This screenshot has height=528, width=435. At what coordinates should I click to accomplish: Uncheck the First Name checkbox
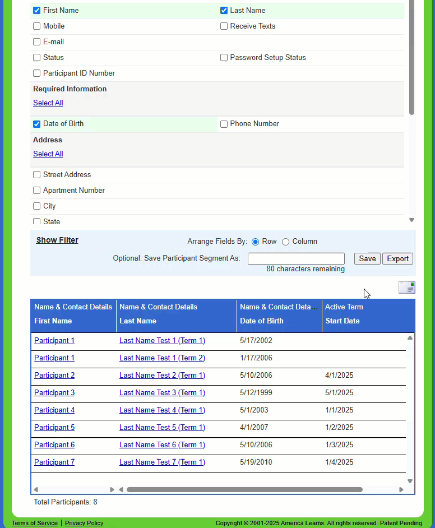pyautogui.click(x=37, y=11)
